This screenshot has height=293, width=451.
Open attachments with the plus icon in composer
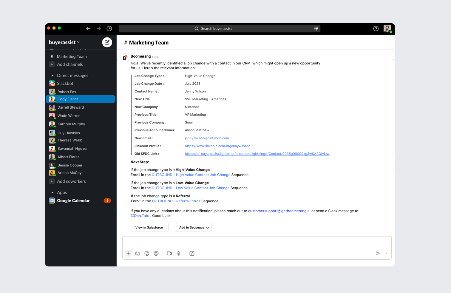tap(129, 253)
